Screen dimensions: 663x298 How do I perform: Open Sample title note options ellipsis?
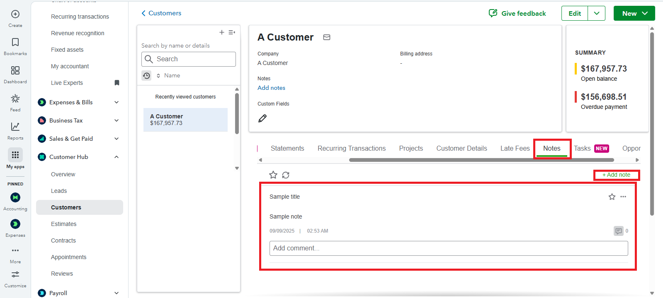pyautogui.click(x=623, y=197)
